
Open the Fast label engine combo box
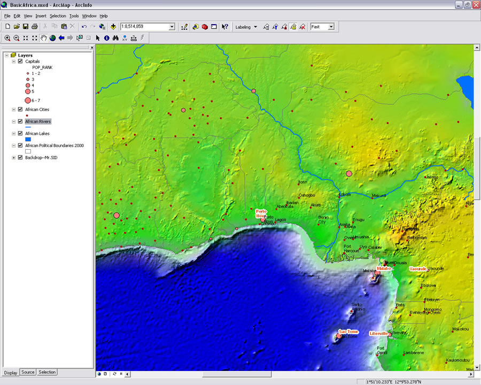tap(331, 27)
